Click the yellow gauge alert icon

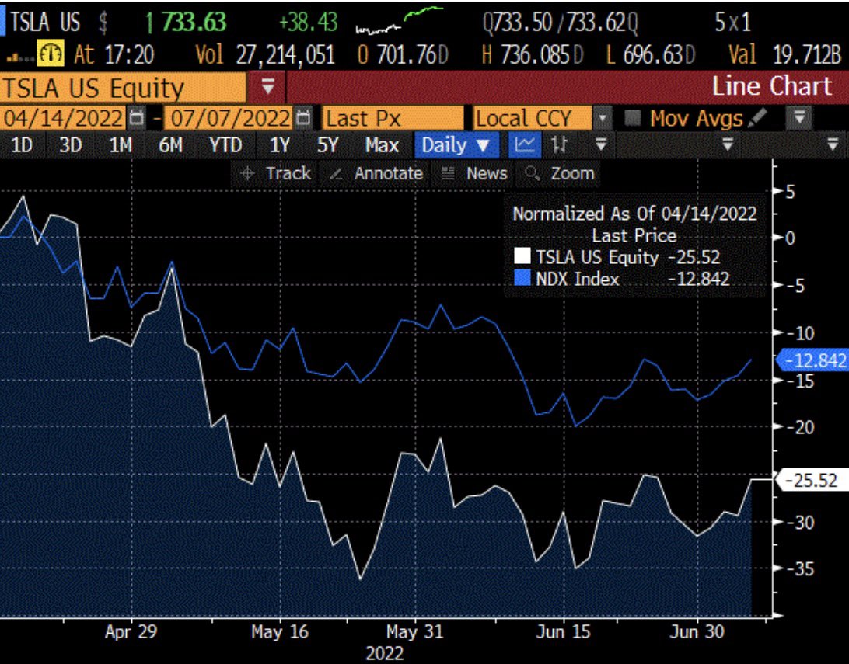[x=51, y=54]
